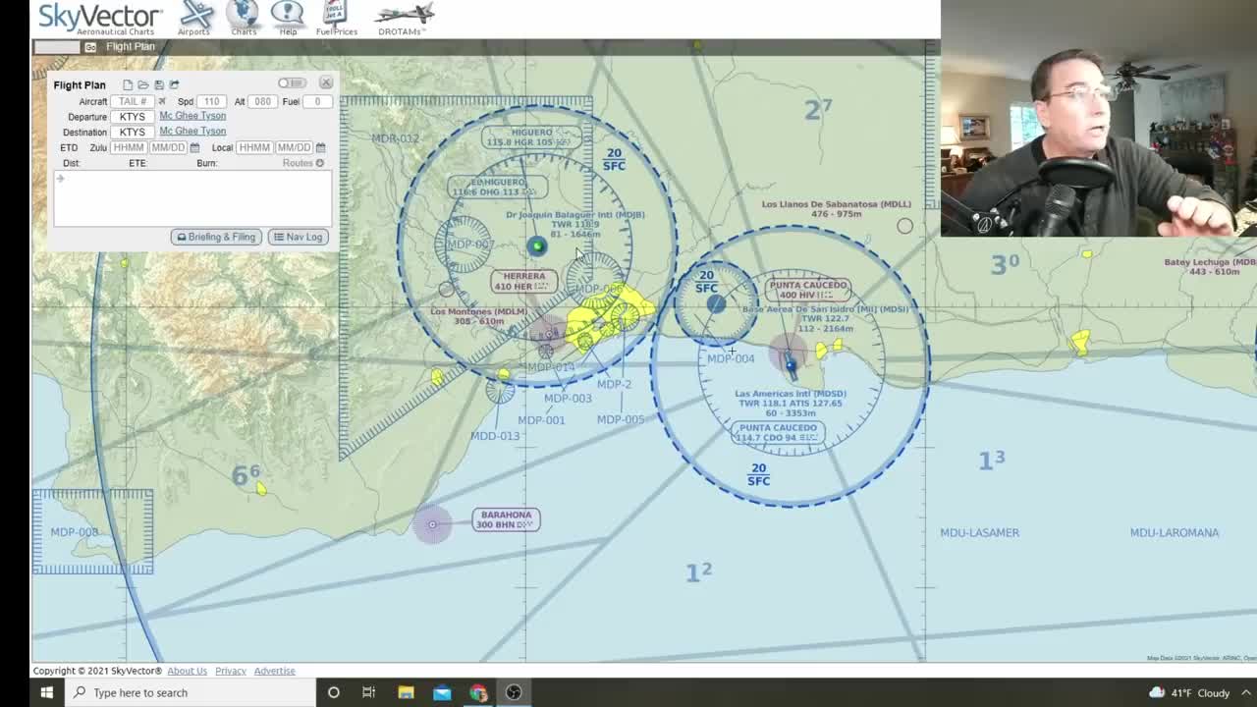Click the Destination KTYS field

tap(133, 132)
